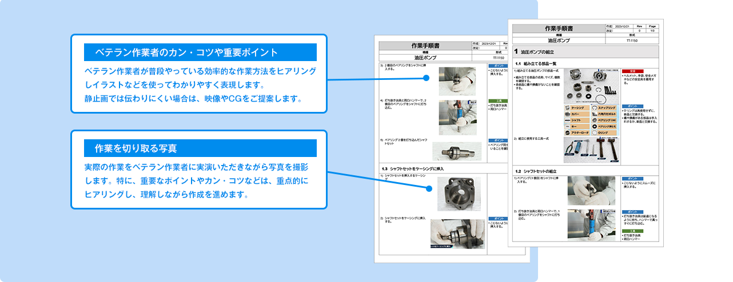Click the hydraulic pump parts overview photo
The image size is (733, 282).
pos(591,84)
